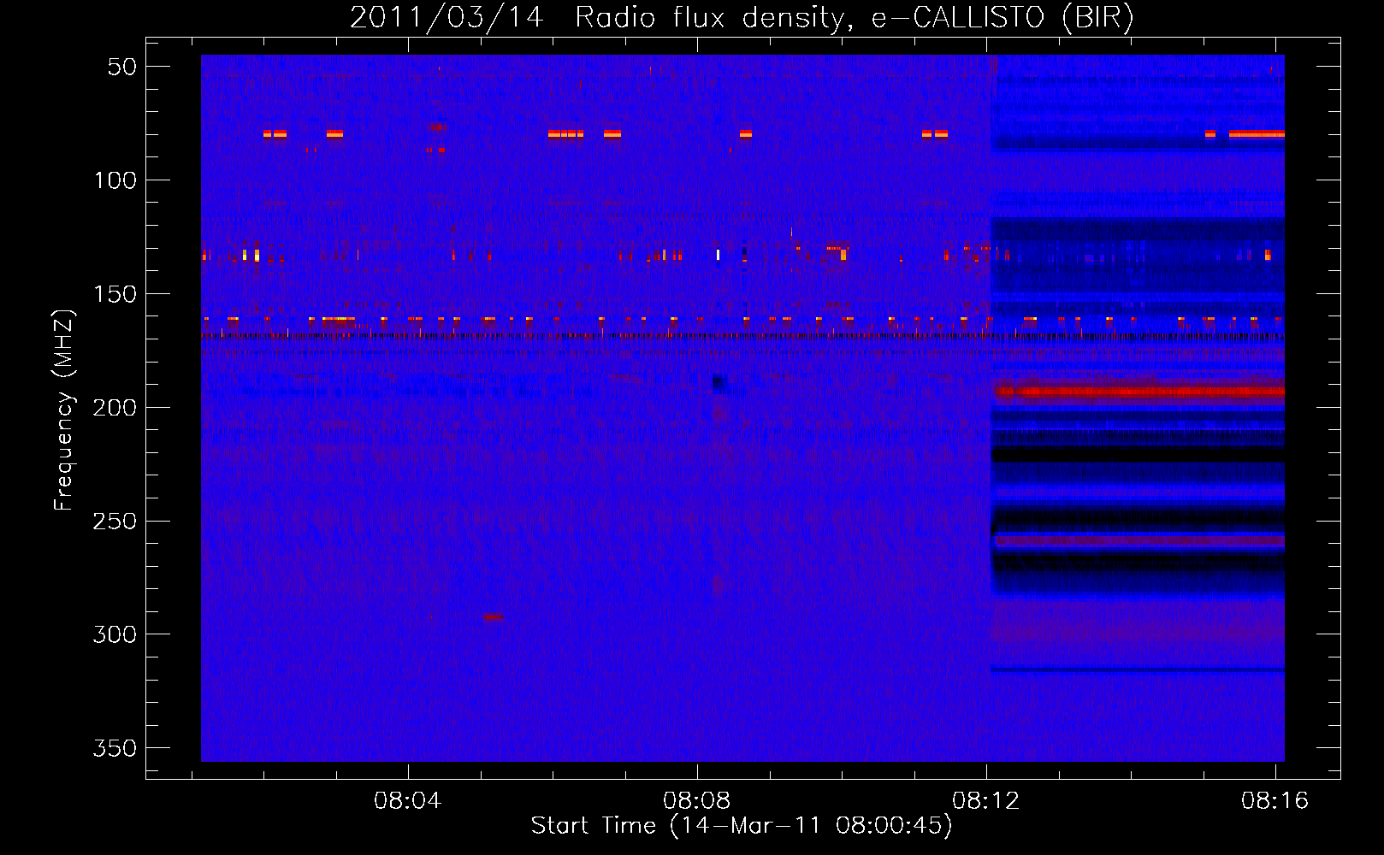Viewport: 1384px width, 855px height.
Task: Click the 200 frequency tick label
Action: coord(115,408)
